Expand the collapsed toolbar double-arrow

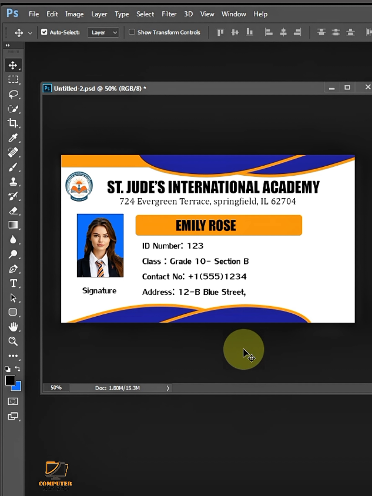(x=8, y=45)
